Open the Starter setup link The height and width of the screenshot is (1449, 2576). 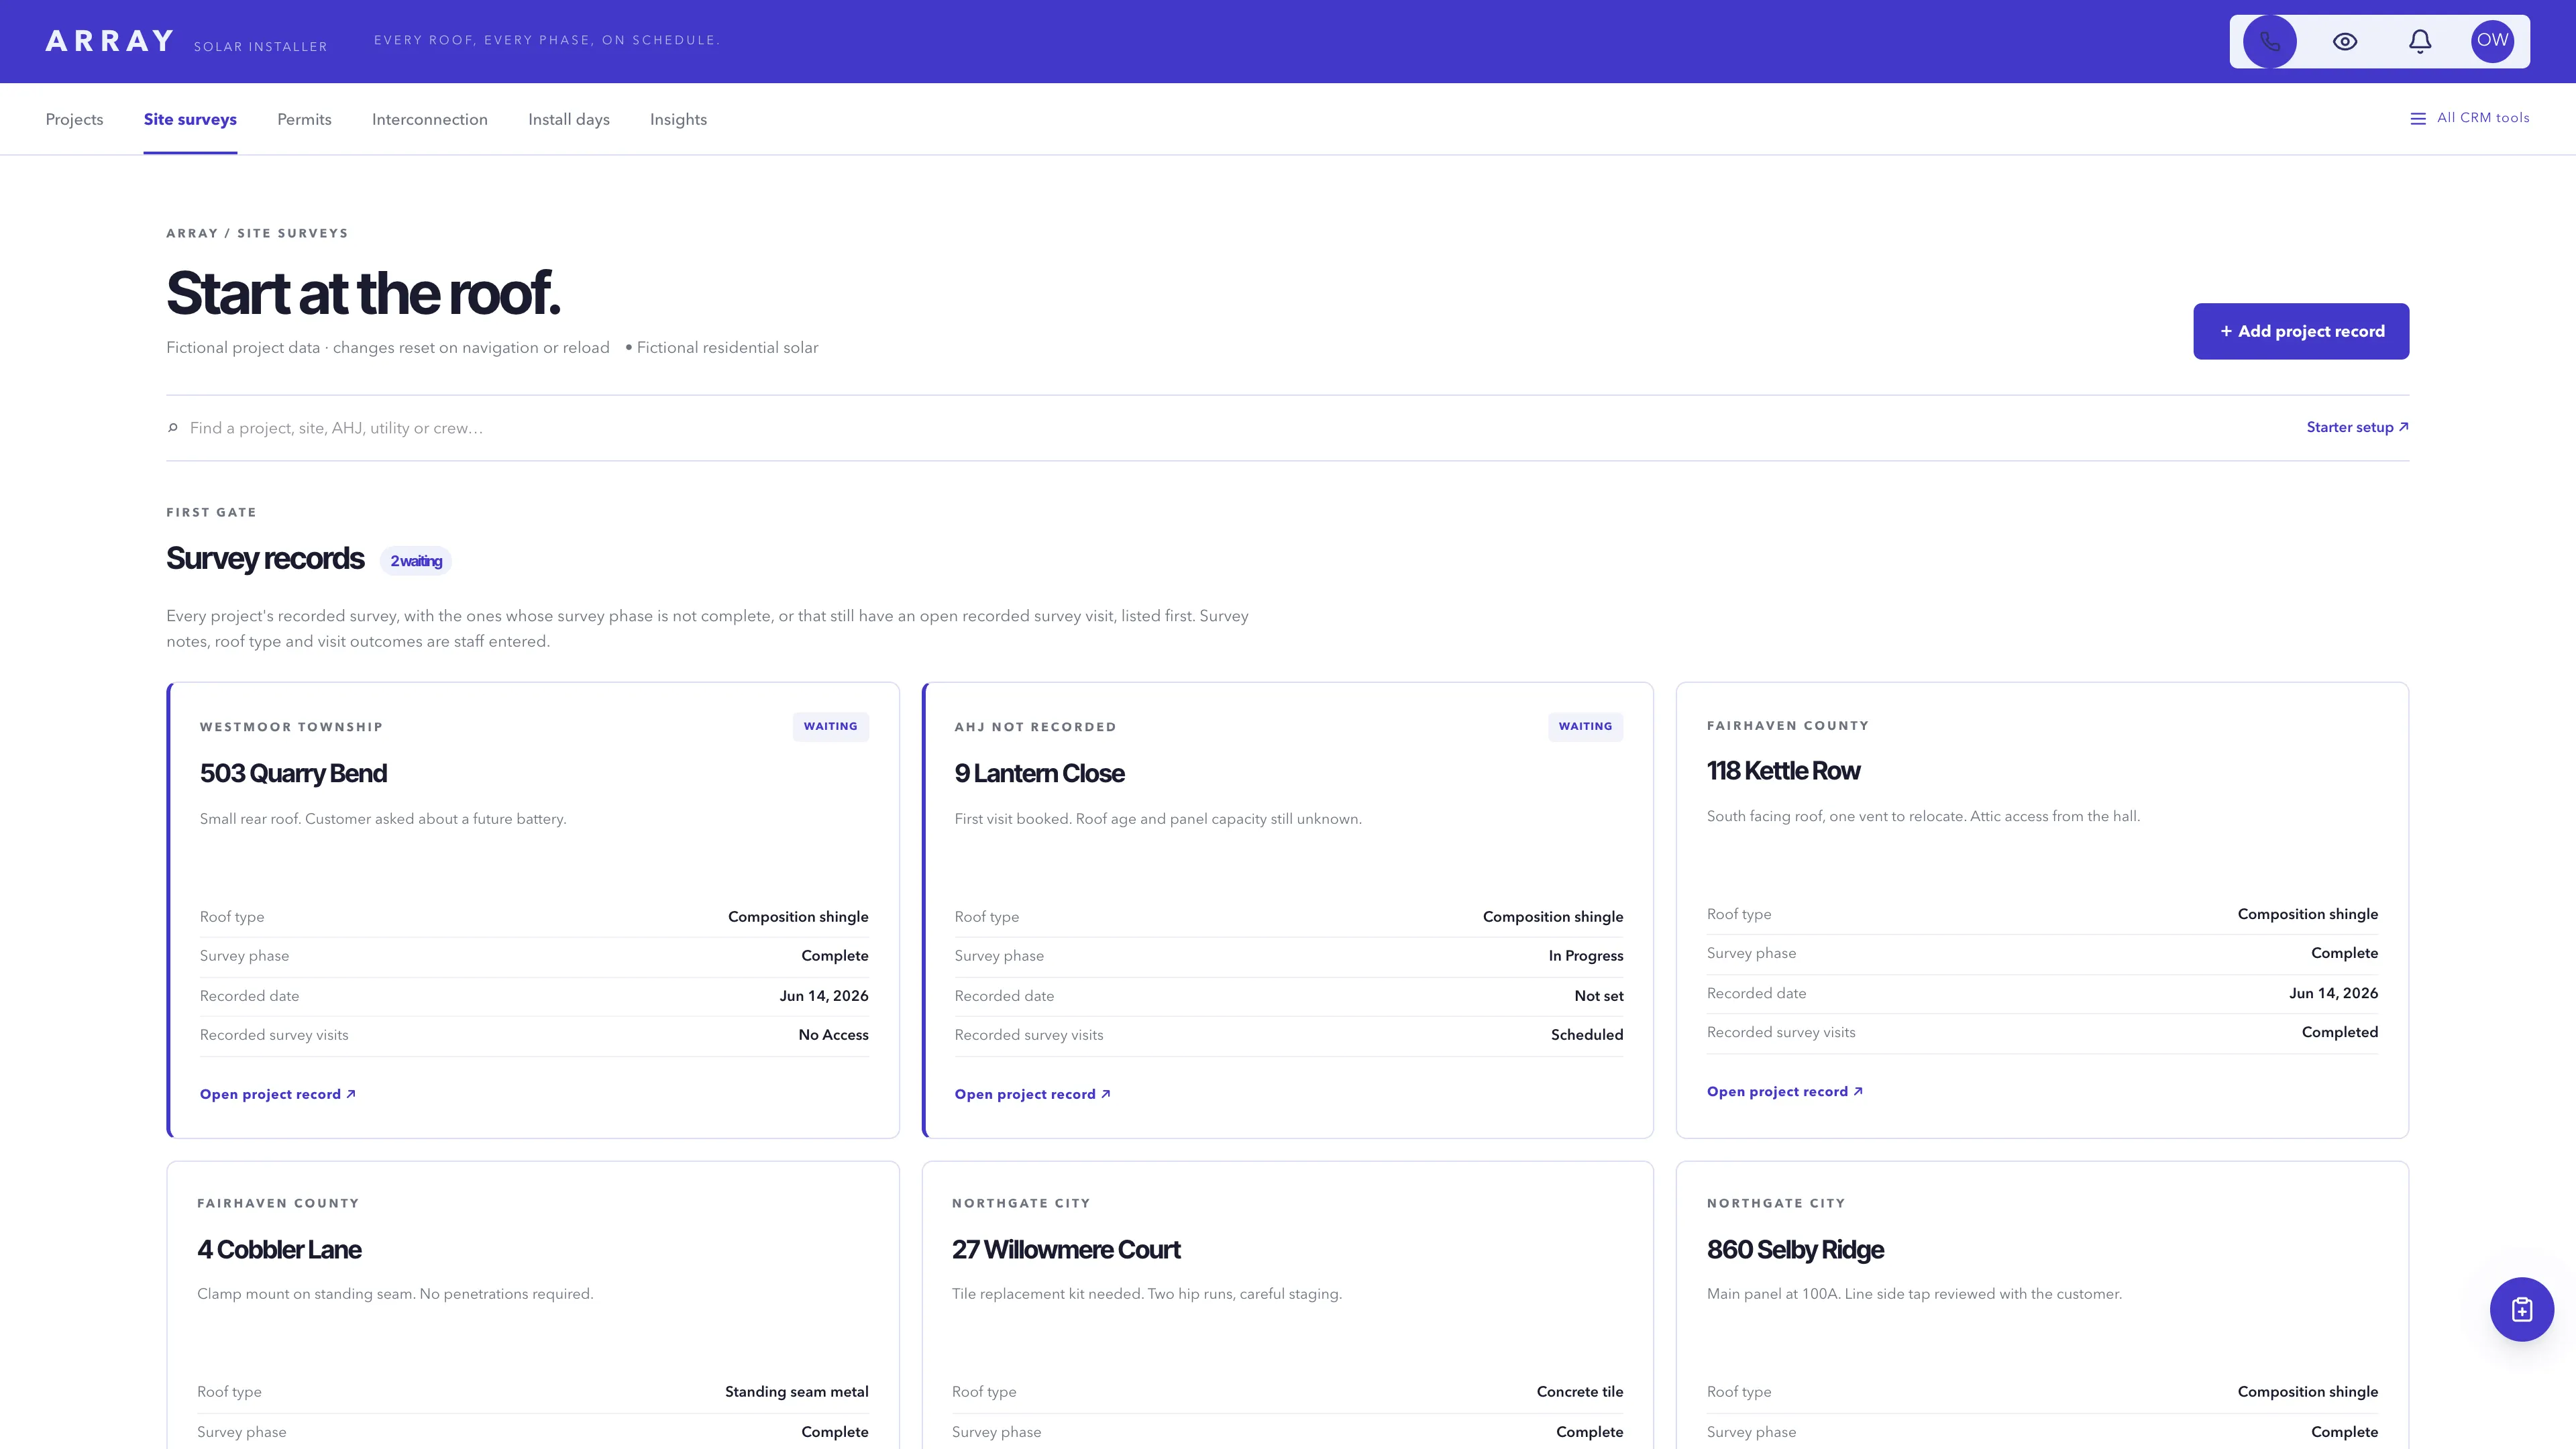coord(2357,427)
